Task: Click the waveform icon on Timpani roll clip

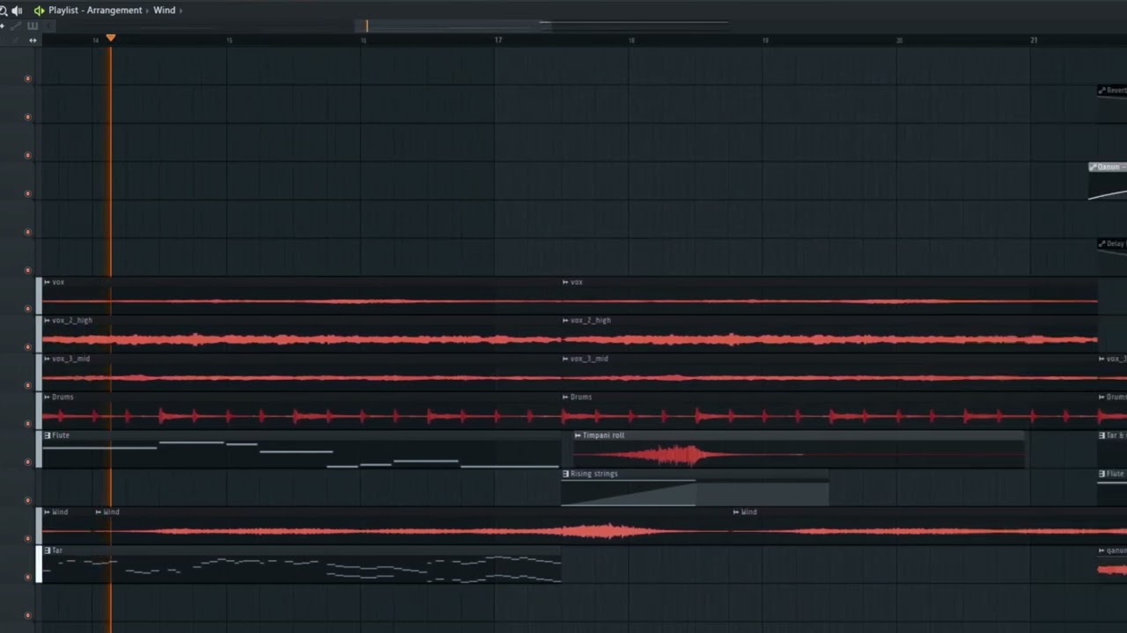Action: 578,435
